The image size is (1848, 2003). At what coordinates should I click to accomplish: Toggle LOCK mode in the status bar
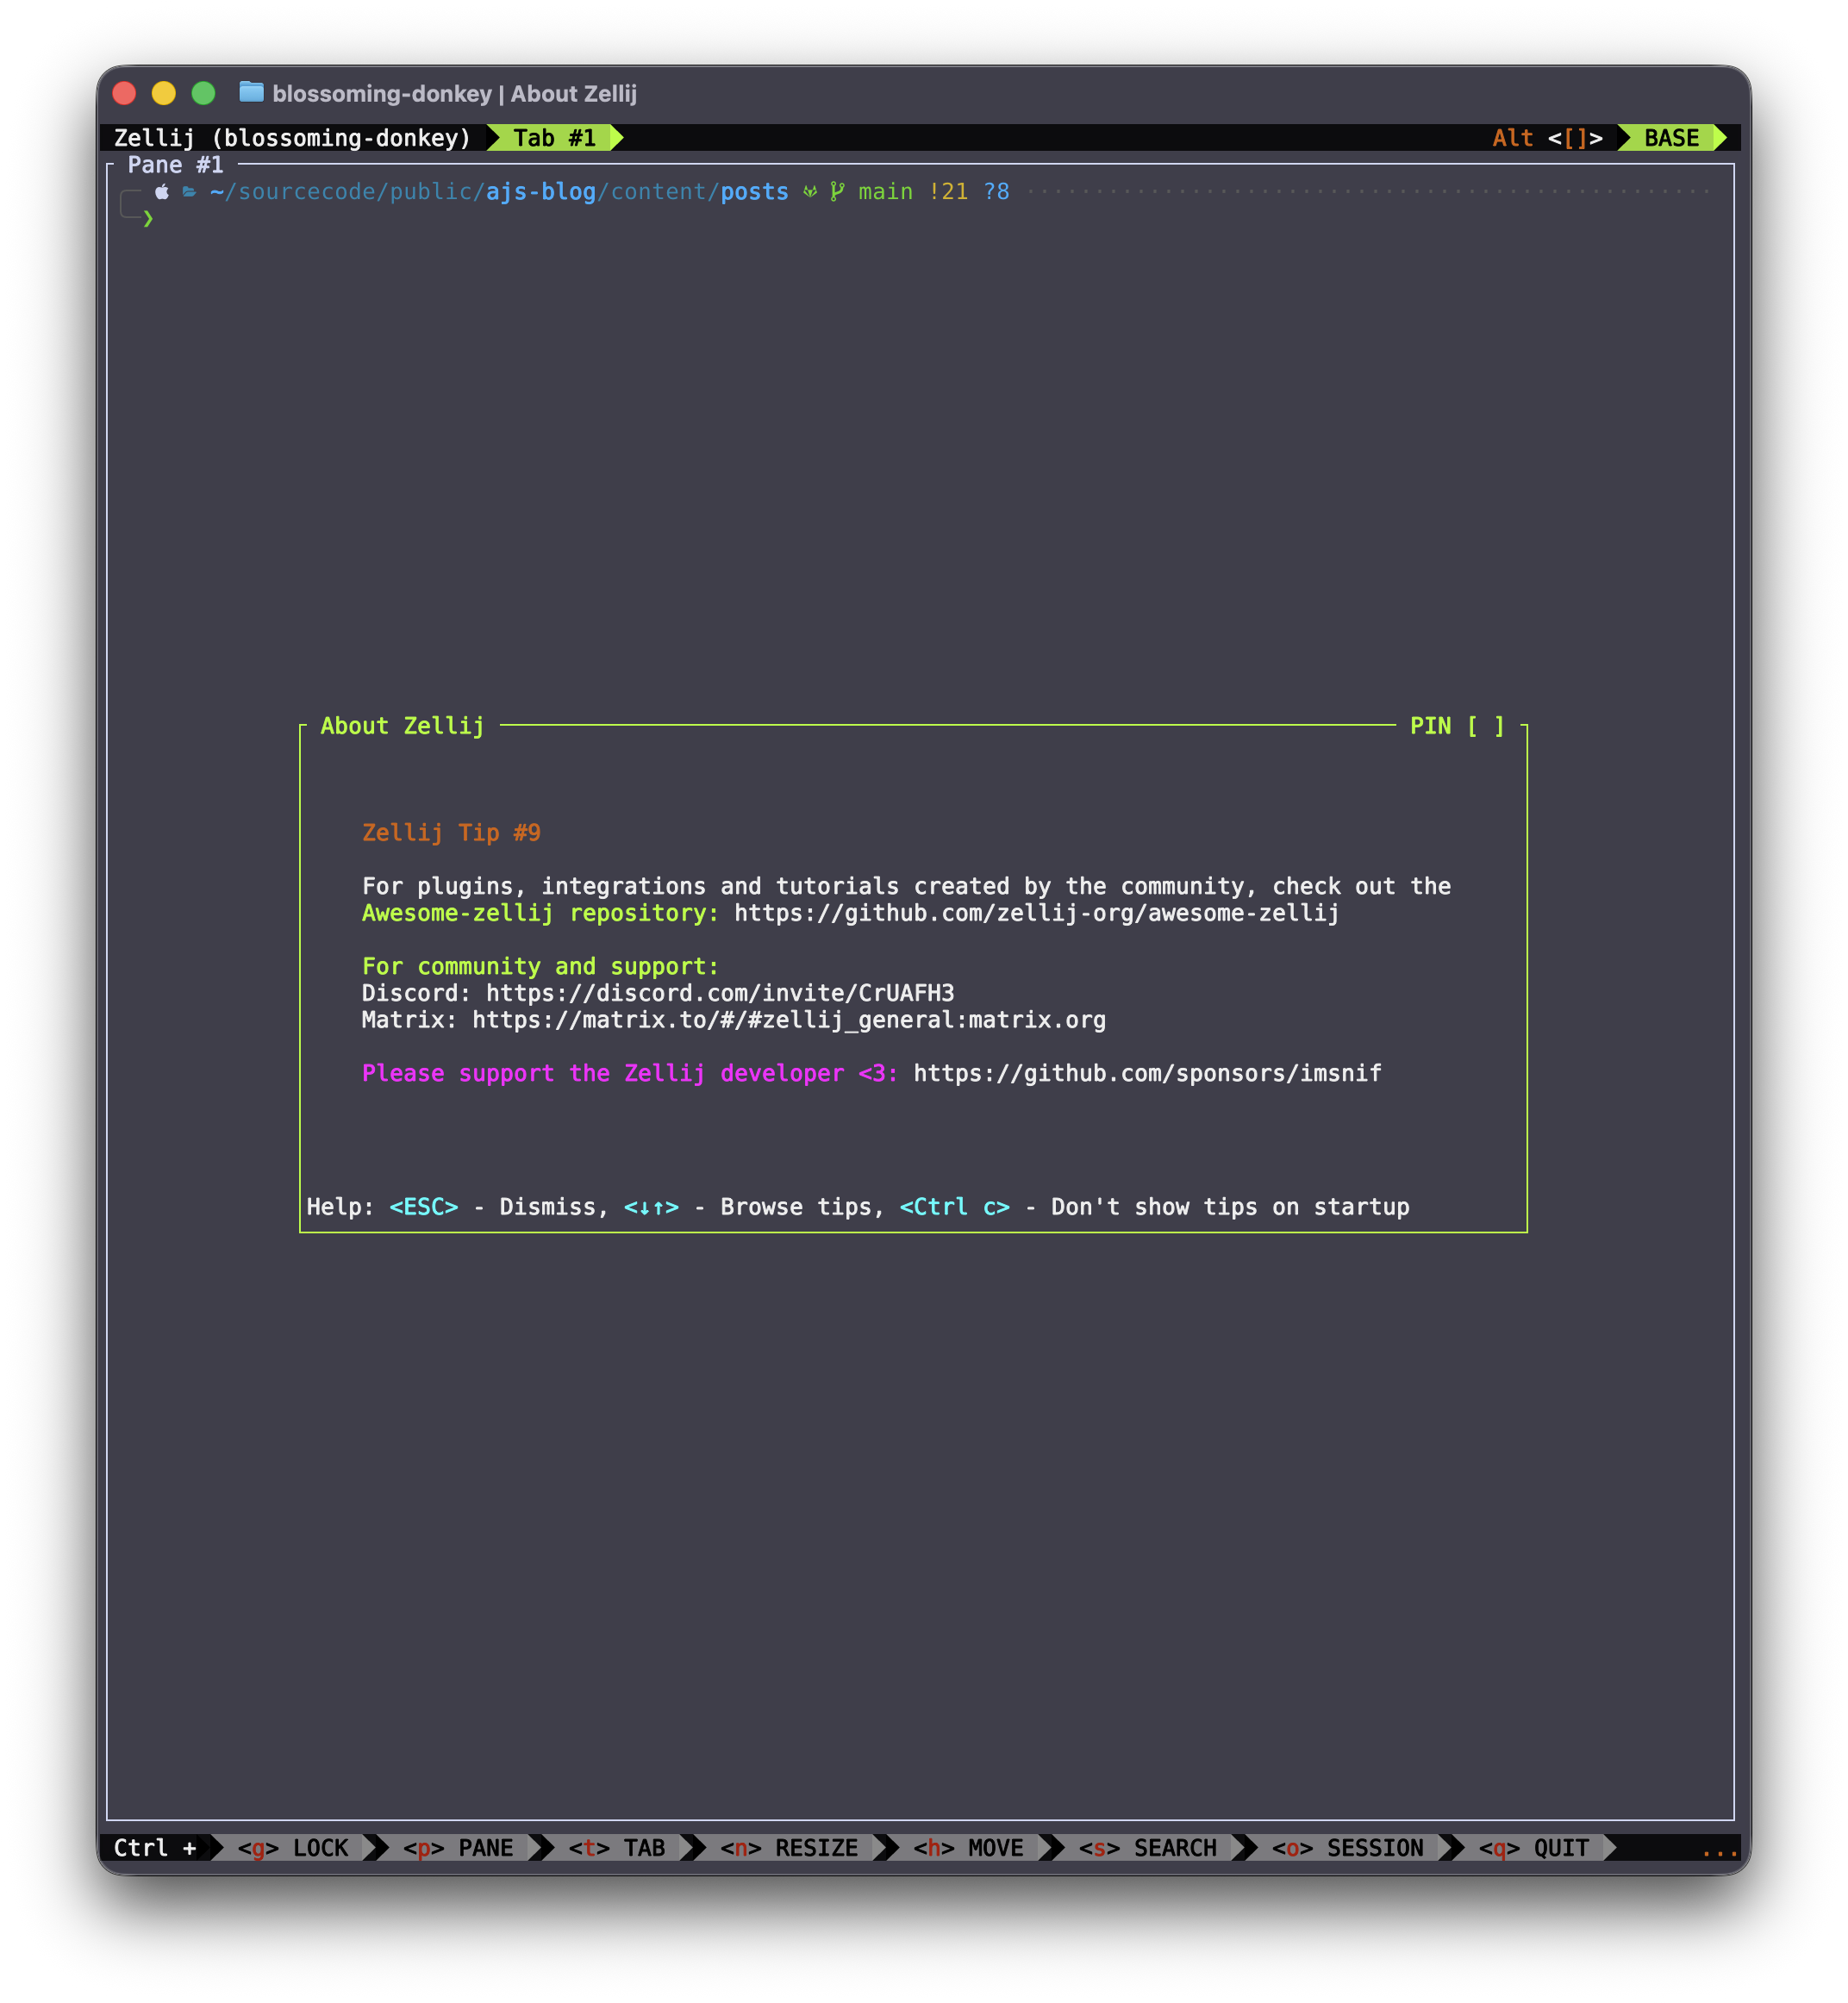[293, 1848]
